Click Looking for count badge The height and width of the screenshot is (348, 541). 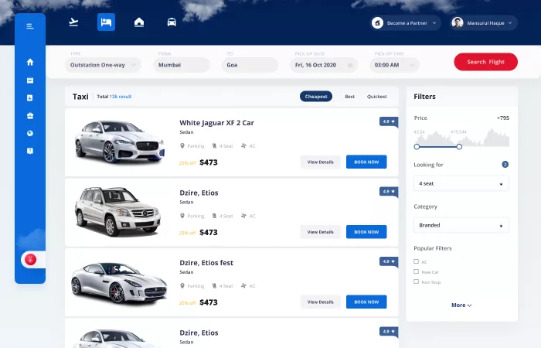click(505, 165)
